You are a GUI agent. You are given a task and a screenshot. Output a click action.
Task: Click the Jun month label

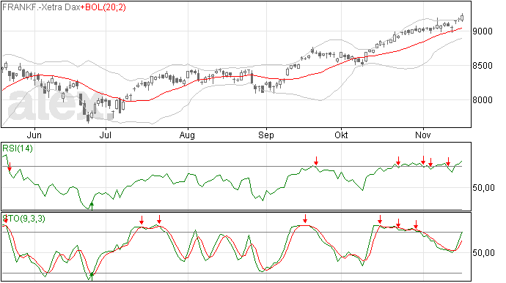click(34, 135)
